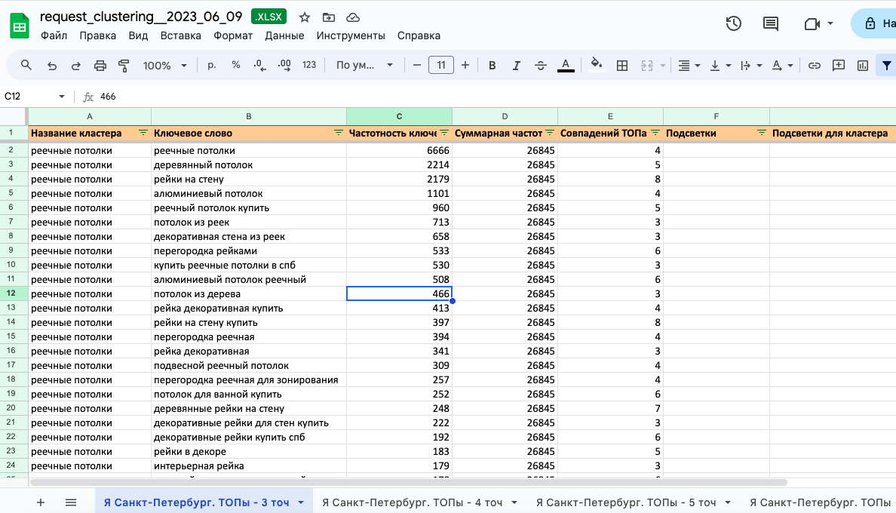896x513 pixels.
Task: Open the borders menu
Action: [622, 66]
